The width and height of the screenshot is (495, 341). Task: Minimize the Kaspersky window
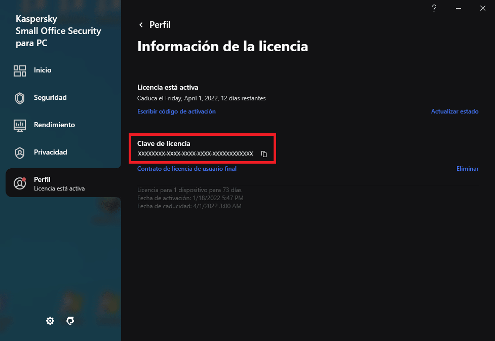tap(459, 8)
